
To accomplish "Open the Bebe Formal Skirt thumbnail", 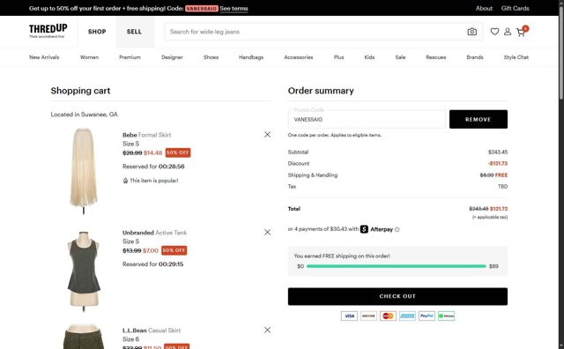I will pos(84,171).
